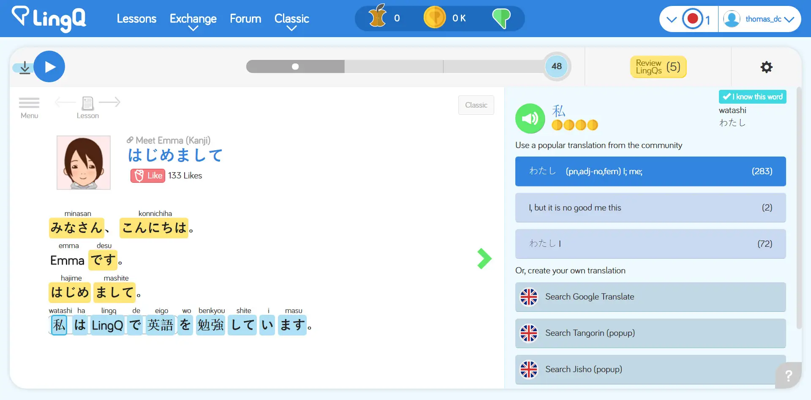
Task: Open the lesson settings gear
Action: [767, 67]
